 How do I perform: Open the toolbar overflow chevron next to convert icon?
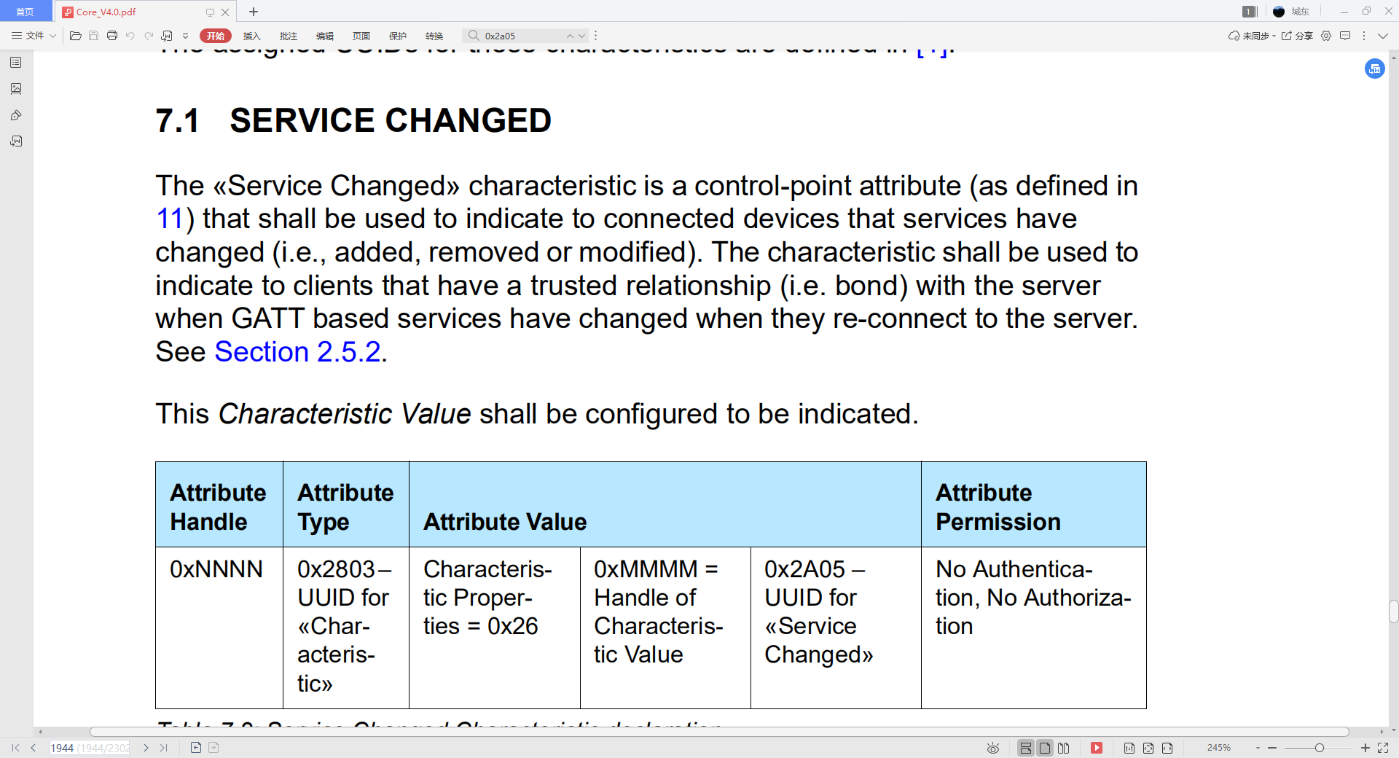click(x=186, y=35)
